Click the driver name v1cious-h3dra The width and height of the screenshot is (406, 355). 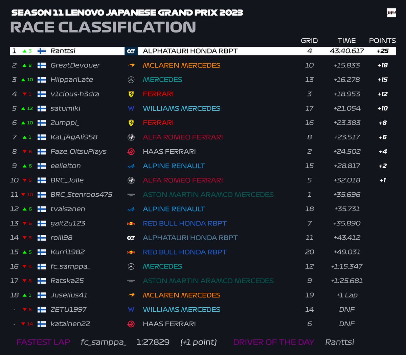click(75, 94)
